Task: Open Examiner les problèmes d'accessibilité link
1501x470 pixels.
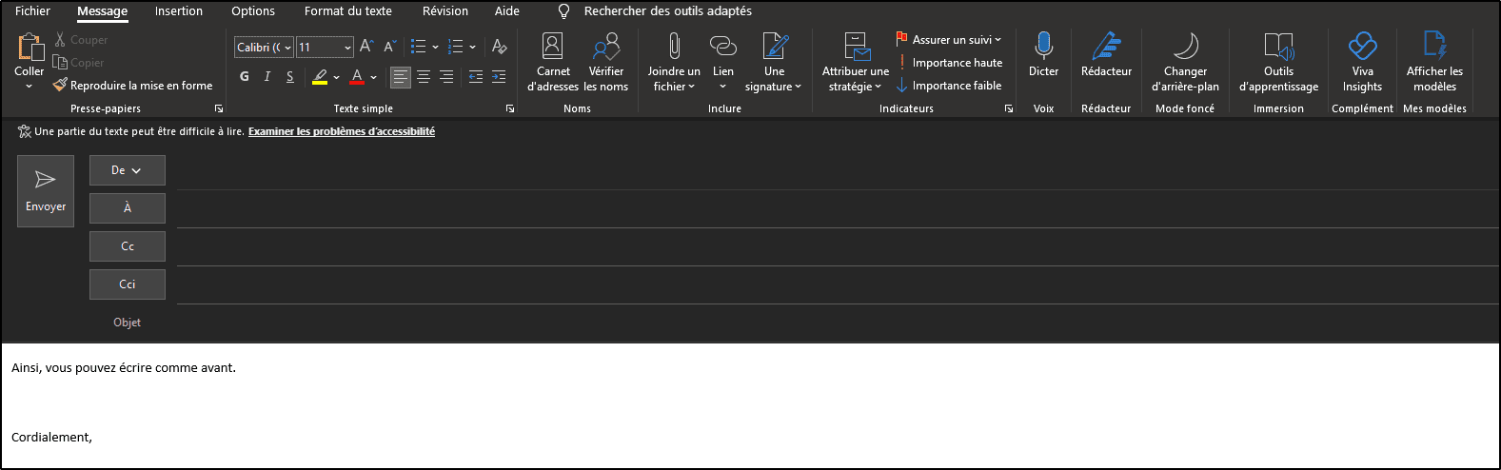Action: 342,131
